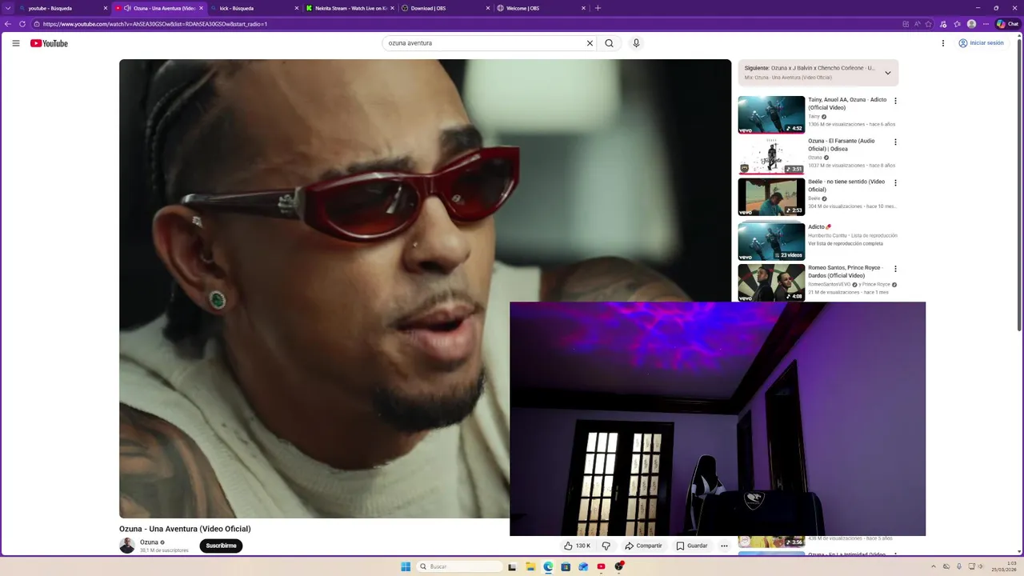This screenshot has height=576, width=1024.
Task: Open options for Beéle no tiene sentido
Action: [x=895, y=182]
